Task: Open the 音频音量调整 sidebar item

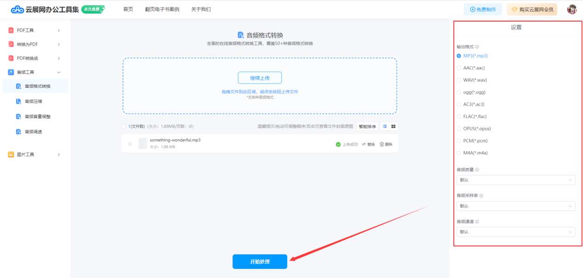Action: [x=35, y=117]
